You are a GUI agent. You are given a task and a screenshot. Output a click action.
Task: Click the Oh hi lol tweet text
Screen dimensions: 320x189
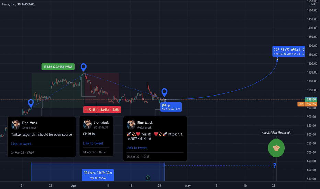coord(89,134)
